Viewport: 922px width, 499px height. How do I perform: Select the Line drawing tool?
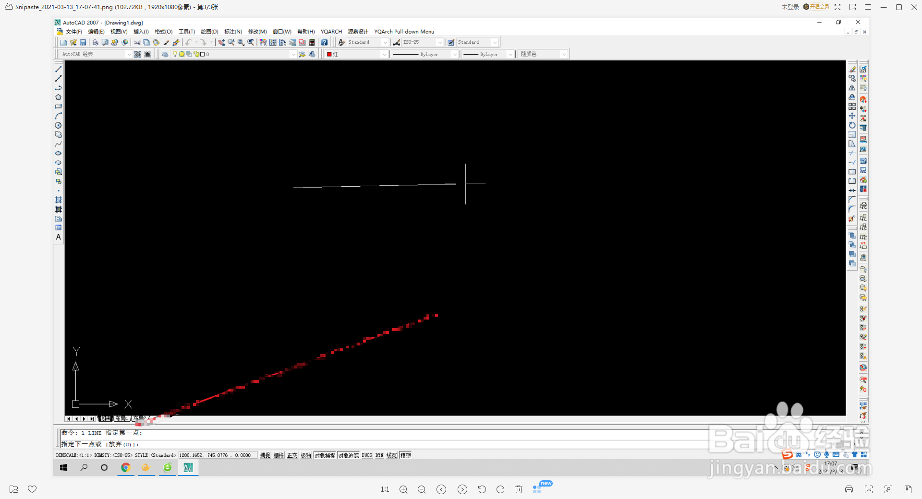click(59, 69)
